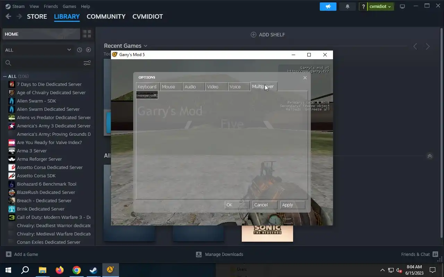Open the Steam announcements megaphone button

click(328, 7)
